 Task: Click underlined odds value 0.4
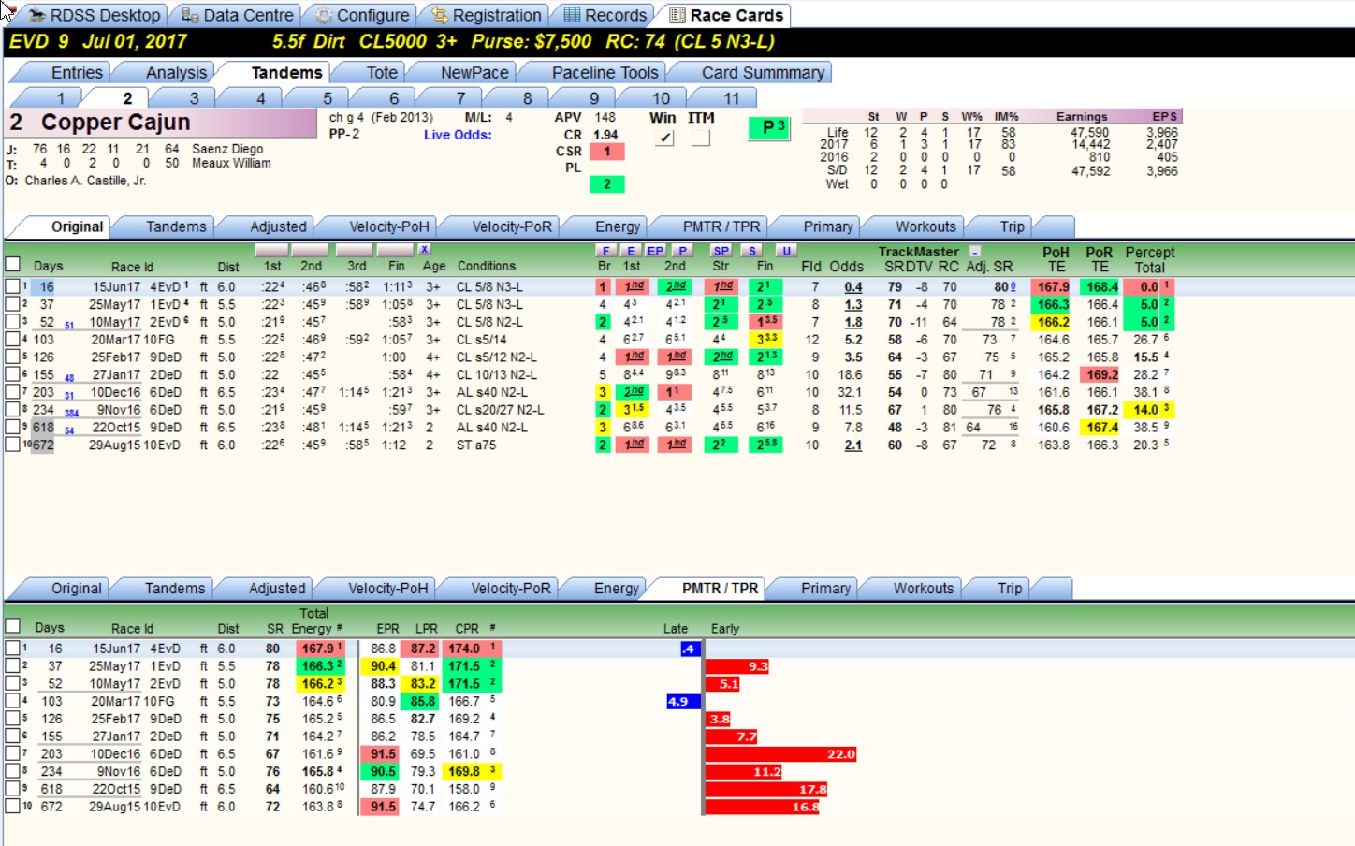852,287
